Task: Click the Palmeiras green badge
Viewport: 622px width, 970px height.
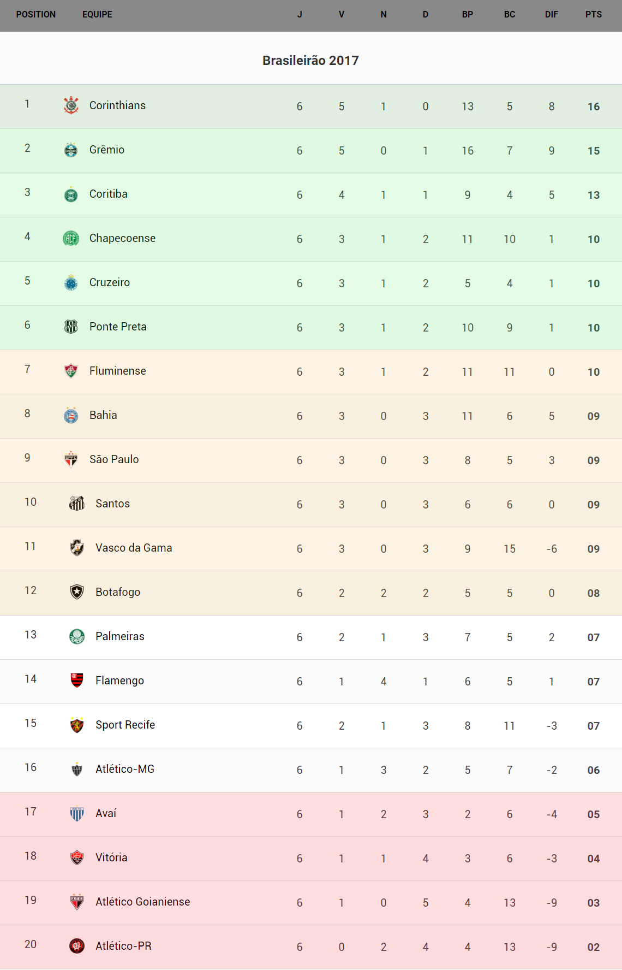Action: 77,636
